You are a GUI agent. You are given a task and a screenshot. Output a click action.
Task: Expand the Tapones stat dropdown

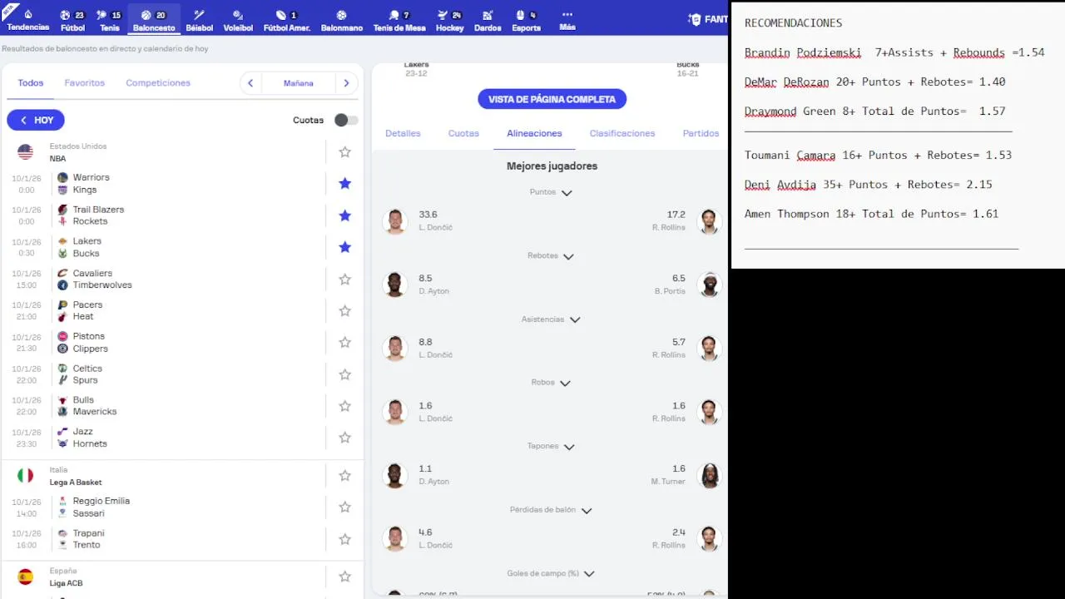click(569, 447)
